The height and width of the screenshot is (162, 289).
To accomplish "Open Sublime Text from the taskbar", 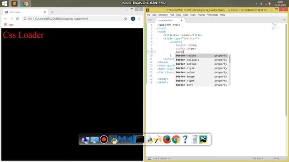I will pos(14,4).
